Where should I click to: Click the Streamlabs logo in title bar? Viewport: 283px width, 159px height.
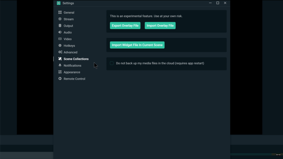[59, 3]
